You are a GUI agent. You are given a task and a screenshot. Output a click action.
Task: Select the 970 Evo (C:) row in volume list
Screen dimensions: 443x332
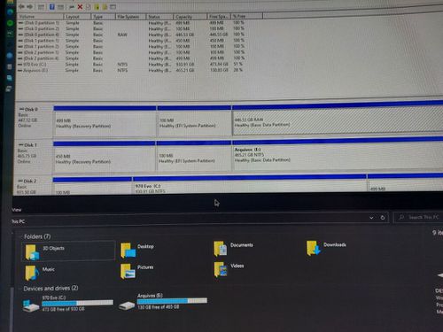(131, 64)
